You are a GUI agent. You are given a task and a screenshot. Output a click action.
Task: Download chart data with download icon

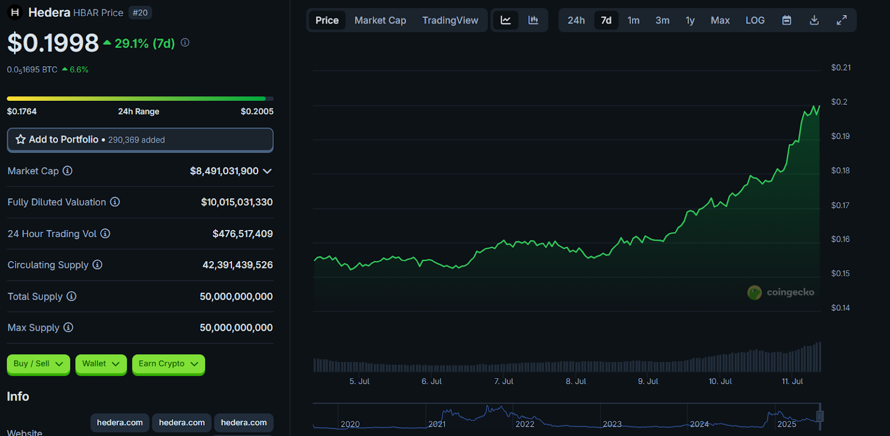point(814,20)
